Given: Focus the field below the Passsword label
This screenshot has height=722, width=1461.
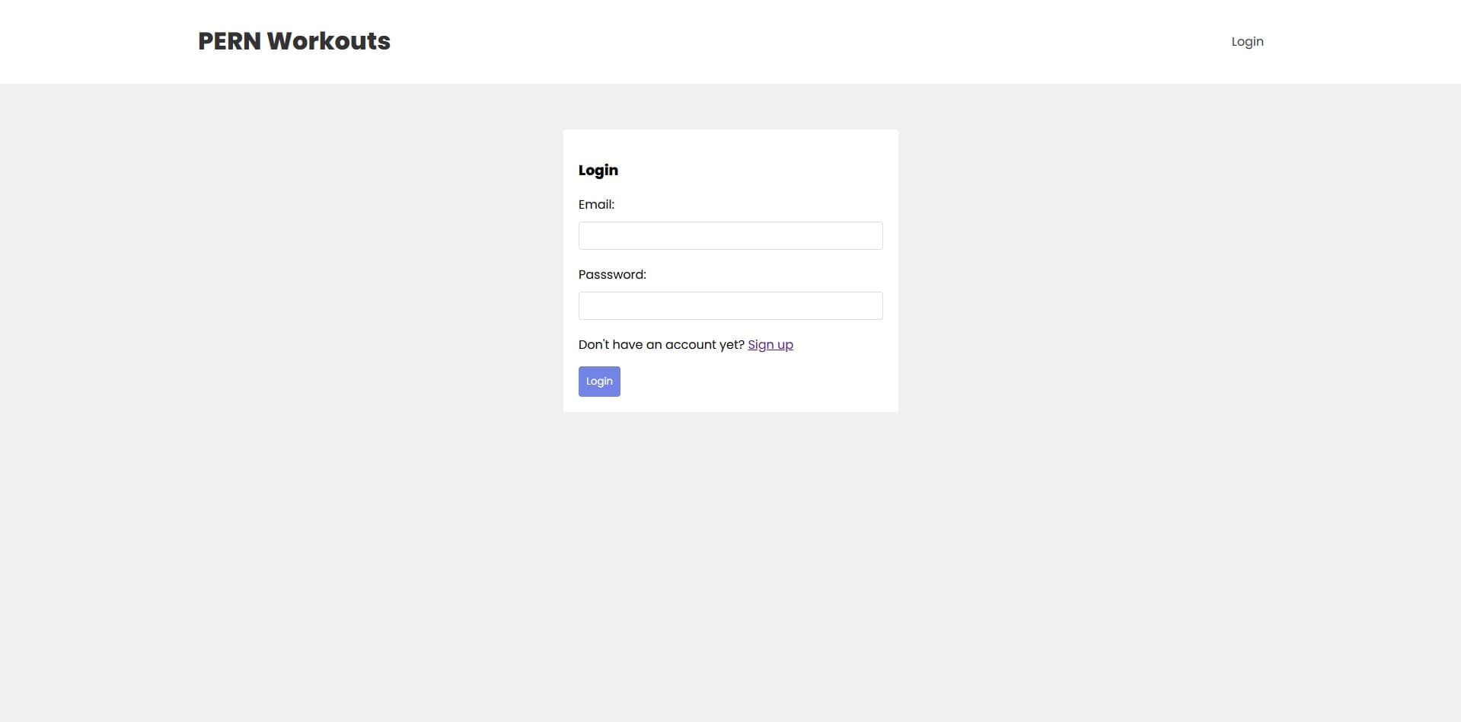Looking at the screenshot, I should click(730, 305).
